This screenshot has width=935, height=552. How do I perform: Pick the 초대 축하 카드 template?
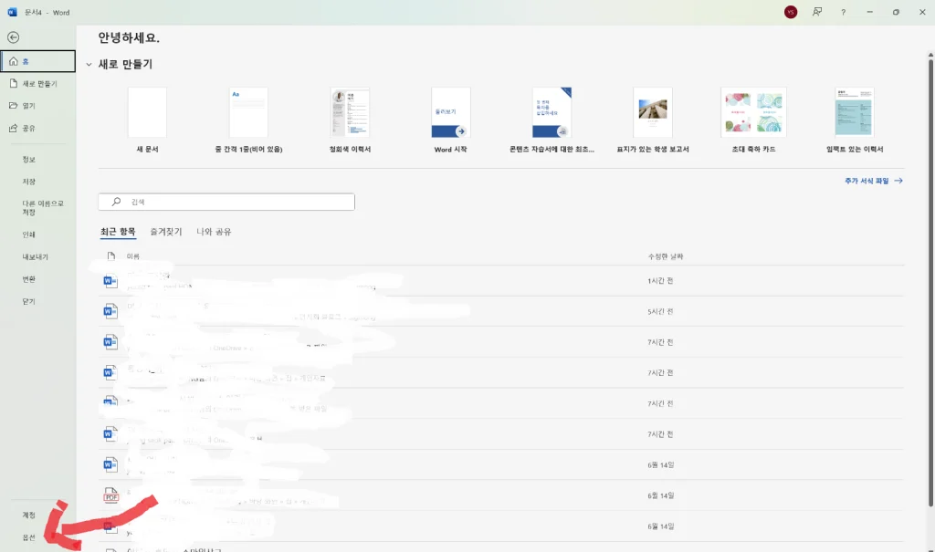pos(753,120)
